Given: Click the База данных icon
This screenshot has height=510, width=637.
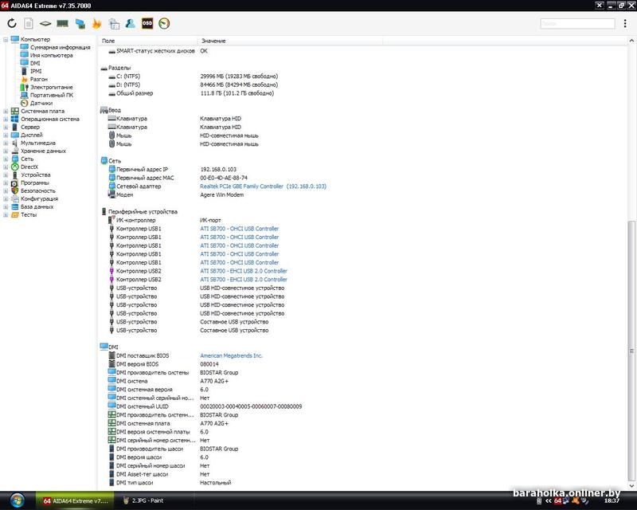Looking at the screenshot, I should pos(15,206).
